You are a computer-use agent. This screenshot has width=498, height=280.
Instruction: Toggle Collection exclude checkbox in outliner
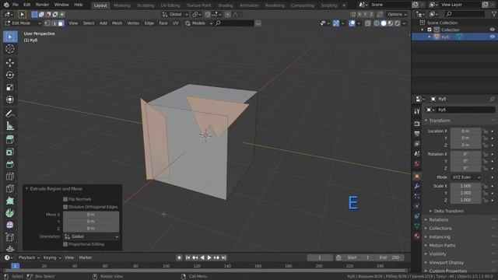point(430,30)
